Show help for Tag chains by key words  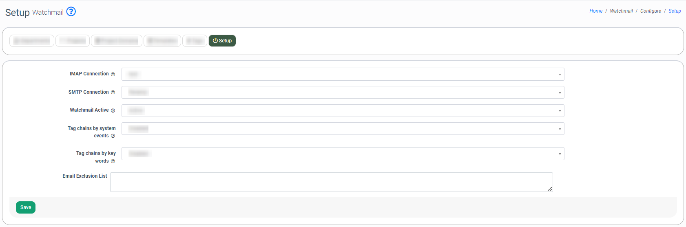tap(113, 161)
